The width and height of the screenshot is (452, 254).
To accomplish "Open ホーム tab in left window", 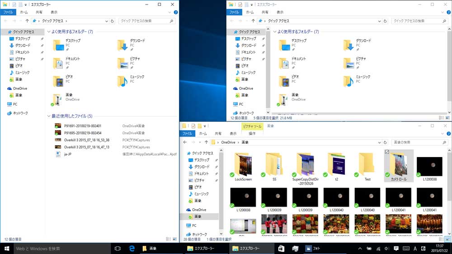I will click(24, 12).
